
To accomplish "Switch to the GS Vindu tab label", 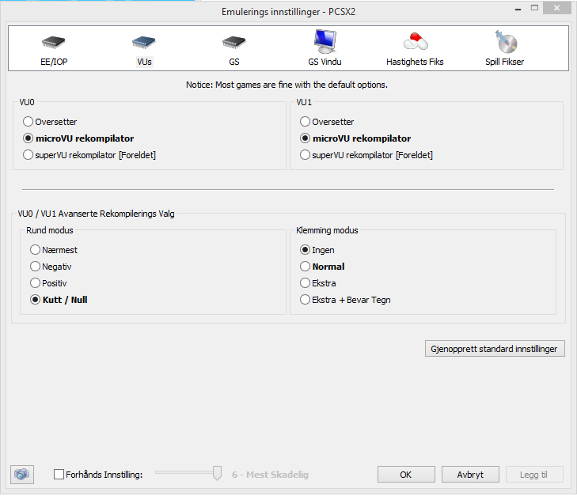I will [325, 62].
